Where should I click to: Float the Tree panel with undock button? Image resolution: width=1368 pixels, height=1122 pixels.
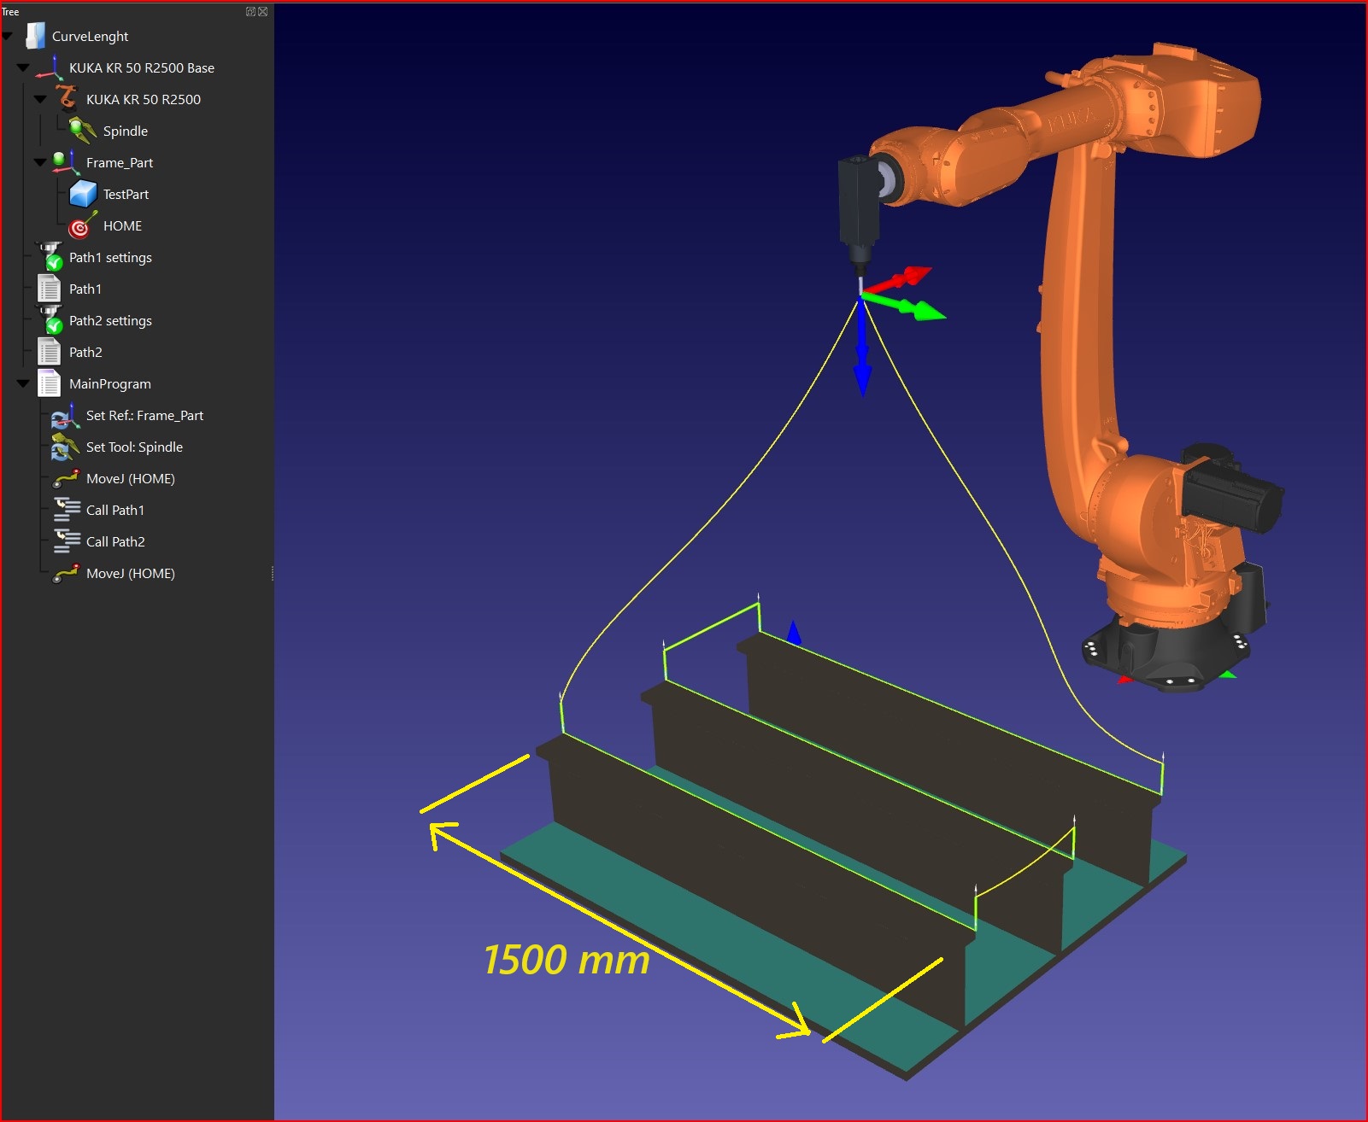pos(250,11)
